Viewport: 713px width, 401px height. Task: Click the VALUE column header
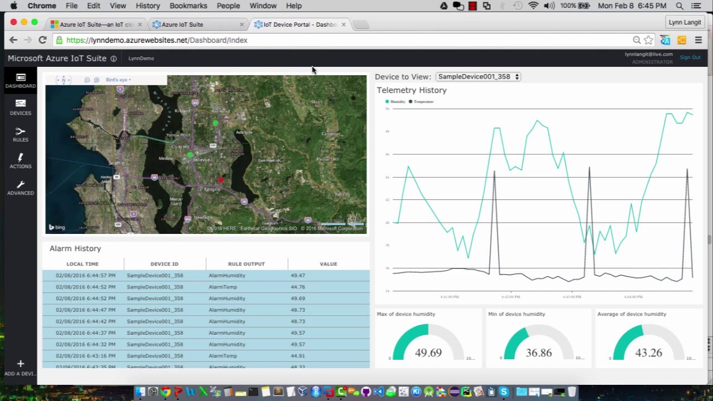329,264
